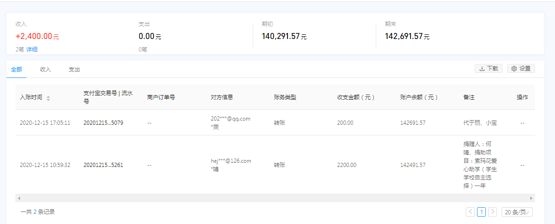Select the 2020-12-15 17:05:11 row

(275, 122)
